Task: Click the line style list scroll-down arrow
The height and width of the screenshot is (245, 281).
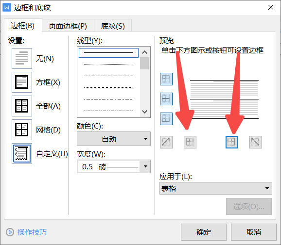Action: pos(144,112)
